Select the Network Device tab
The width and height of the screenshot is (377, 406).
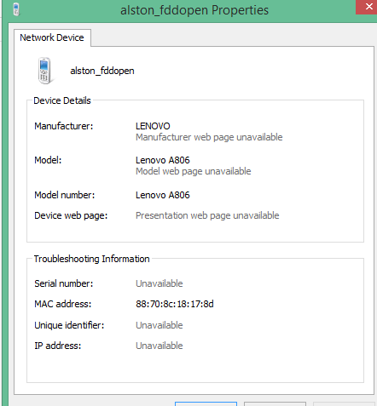click(x=52, y=37)
